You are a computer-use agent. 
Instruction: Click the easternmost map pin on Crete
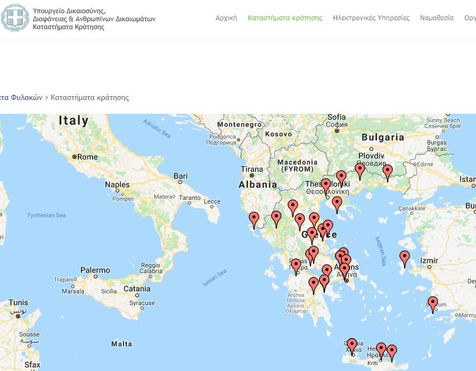pos(391,352)
